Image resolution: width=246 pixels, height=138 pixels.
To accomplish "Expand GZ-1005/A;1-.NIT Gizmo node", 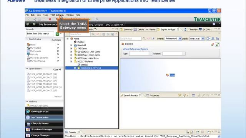I will click(71, 52).
